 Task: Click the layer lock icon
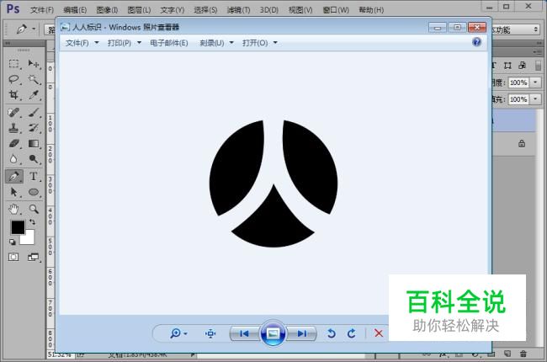click(522, 143)
